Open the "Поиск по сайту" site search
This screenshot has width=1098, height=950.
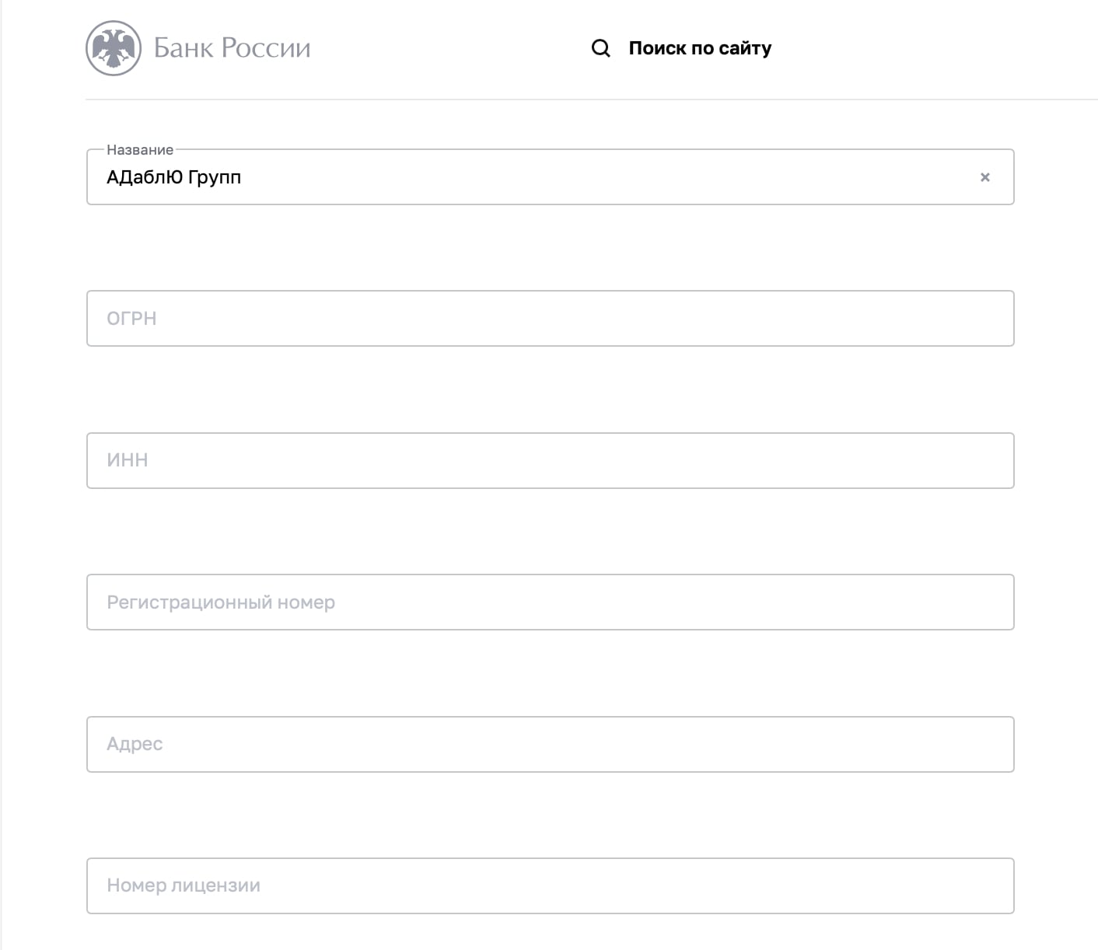pyautogui.click(x=681, y=48)
